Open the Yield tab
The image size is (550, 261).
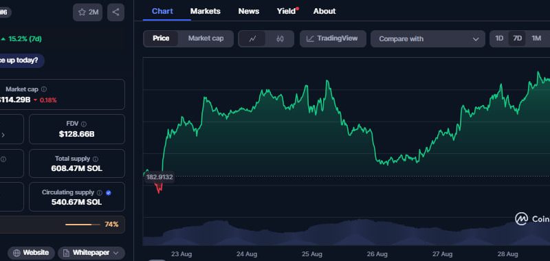287,11
